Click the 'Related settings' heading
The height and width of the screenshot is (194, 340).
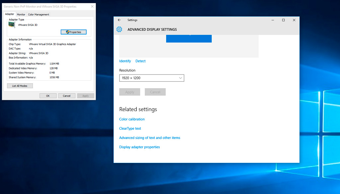pos(138,109)
